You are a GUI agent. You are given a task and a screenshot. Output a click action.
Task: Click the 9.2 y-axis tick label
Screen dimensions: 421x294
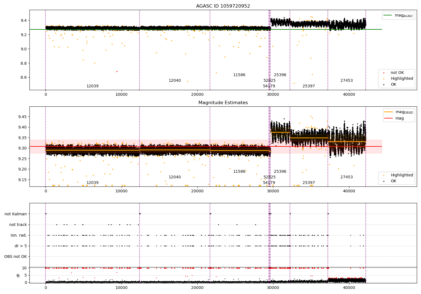point(24,35)
